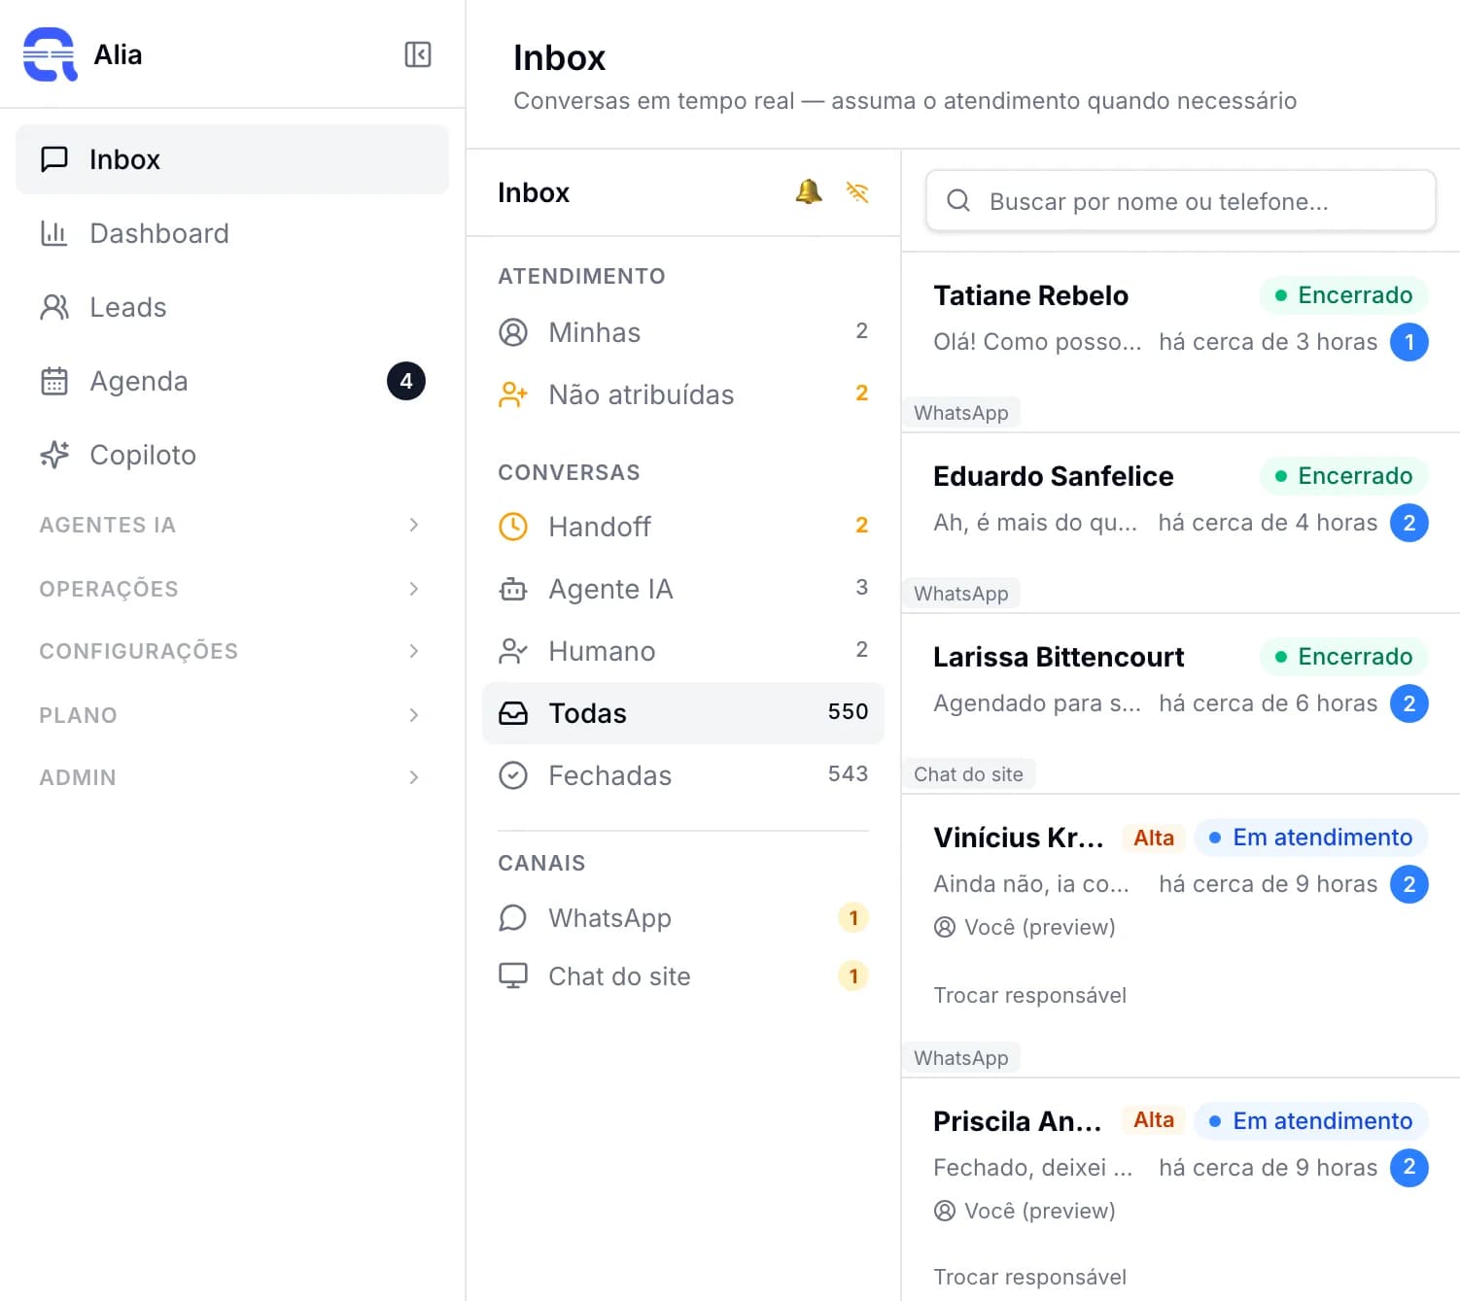Click the Alia logo icon
This screenshot has width=1460, height=1301.
tap(50, 54)
